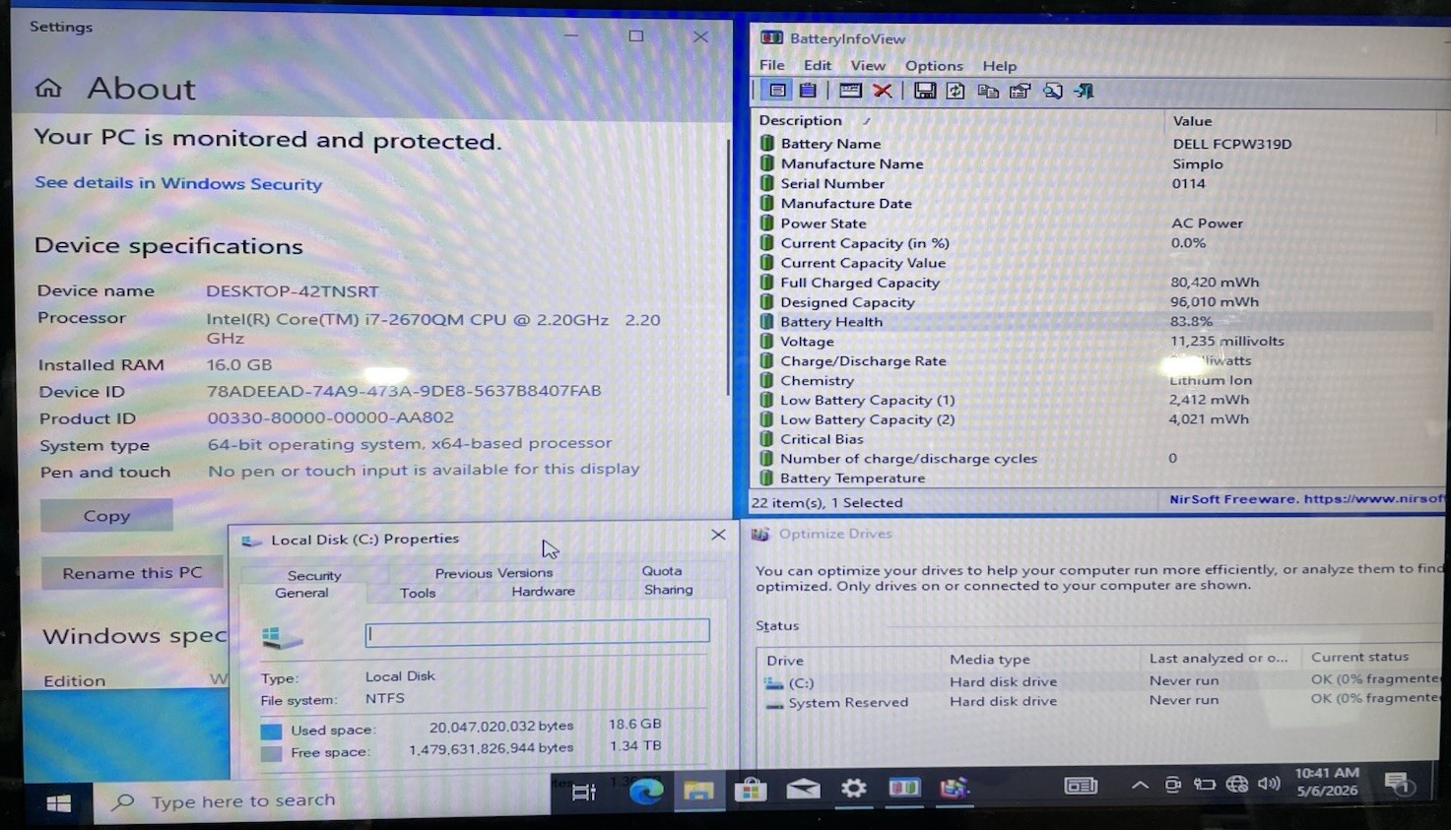1451x830 pixels.
Task: Open BatteryInfoView Options menu
Action: coord(934,66)
